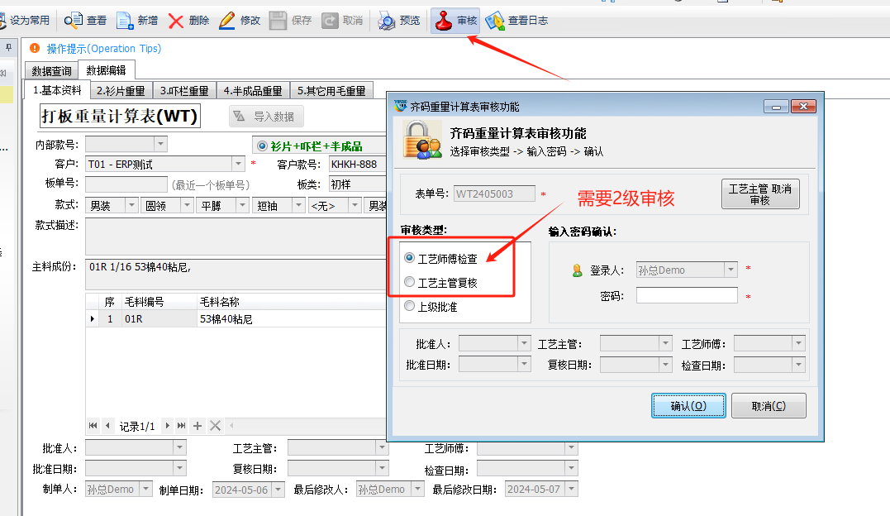This screenshot has width=890, height=516.
Task: Click the 款式描述 text area
Action: (x=236, y=236)
